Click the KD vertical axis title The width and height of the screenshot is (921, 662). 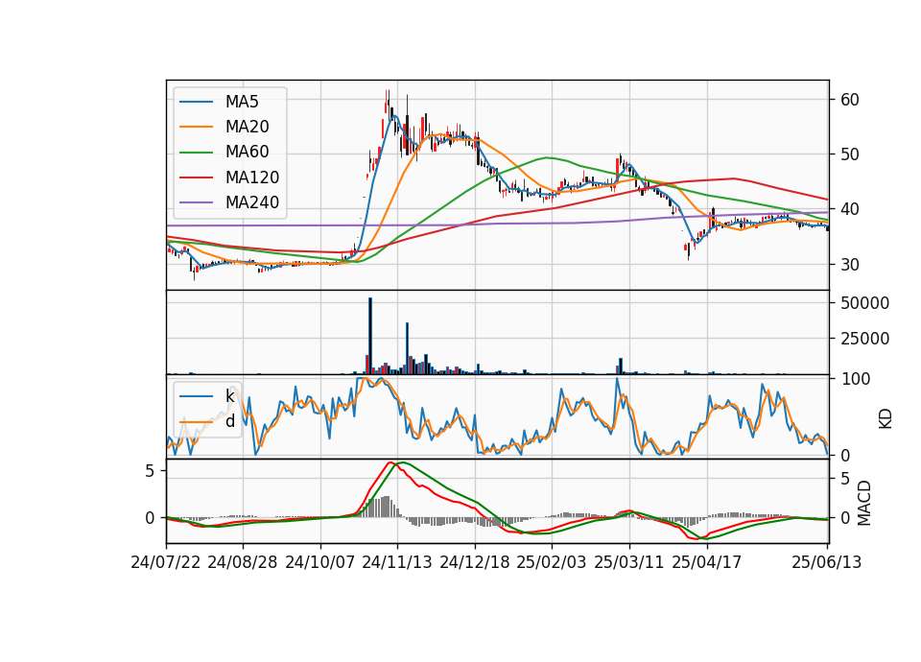(x=886, y=418)
